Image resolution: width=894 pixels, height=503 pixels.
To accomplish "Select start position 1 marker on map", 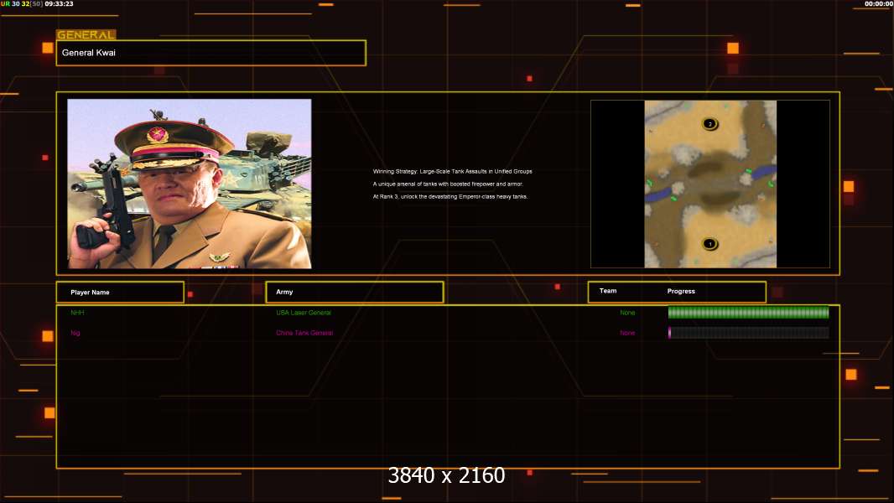I will [709, 244].
